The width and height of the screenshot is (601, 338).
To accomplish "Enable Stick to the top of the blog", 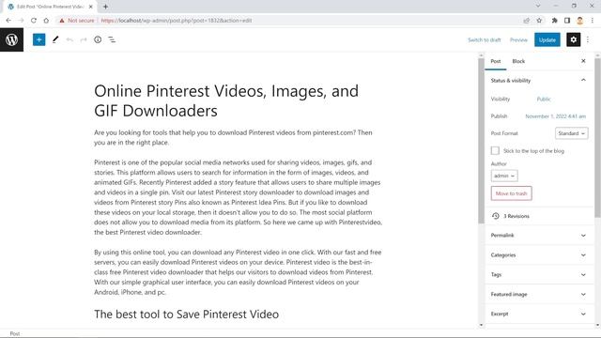I will [495, 150].
